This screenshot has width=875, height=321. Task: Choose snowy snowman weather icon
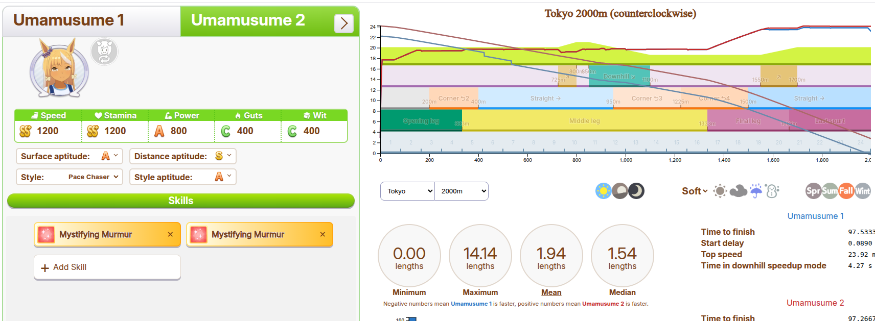(772, 191)
